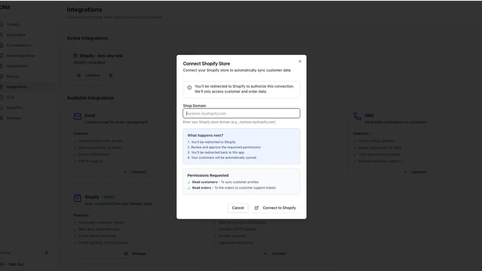The height and width of the screenshot is (271, 482).
Task: Click 'SMTP support' feature text
Action: [x=90, y=161]
